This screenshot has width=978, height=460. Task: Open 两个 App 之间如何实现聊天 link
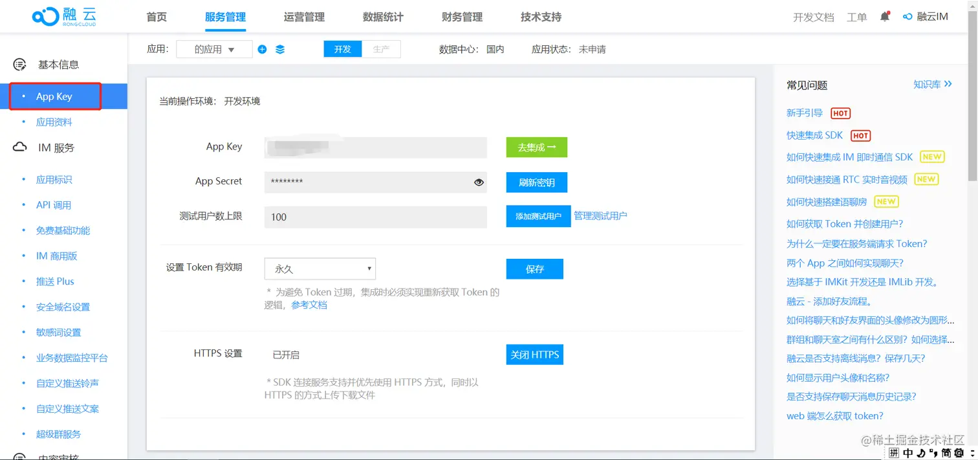845,263
